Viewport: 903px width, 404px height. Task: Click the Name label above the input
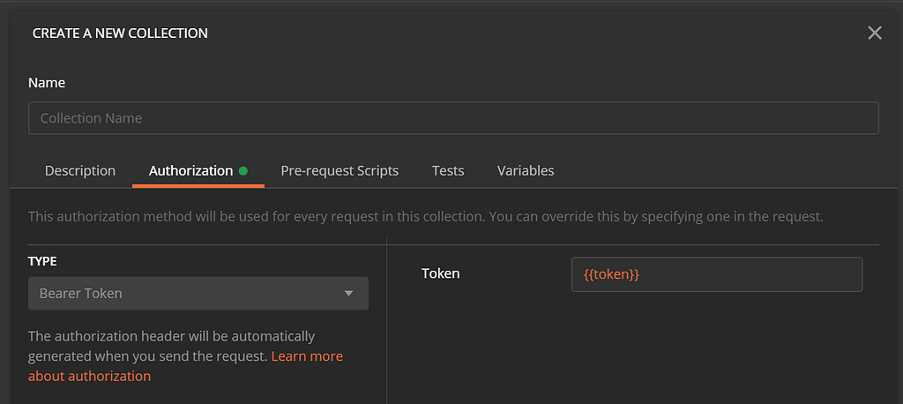click(x=47, y=83)
